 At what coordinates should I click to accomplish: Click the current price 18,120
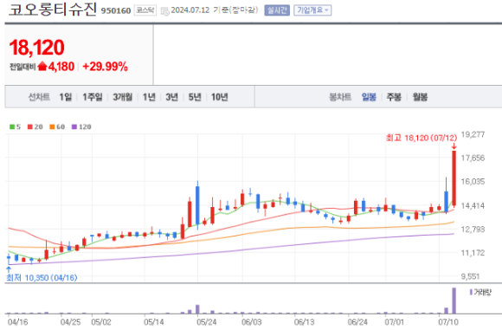tap(36, 48)
